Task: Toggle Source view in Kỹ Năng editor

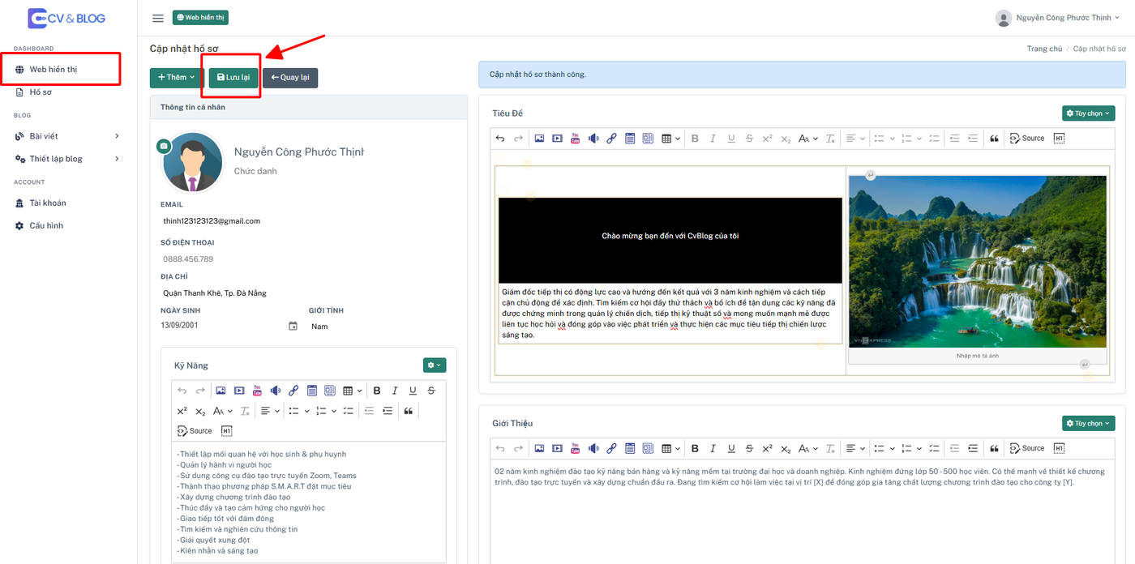Action: (195, 431)
